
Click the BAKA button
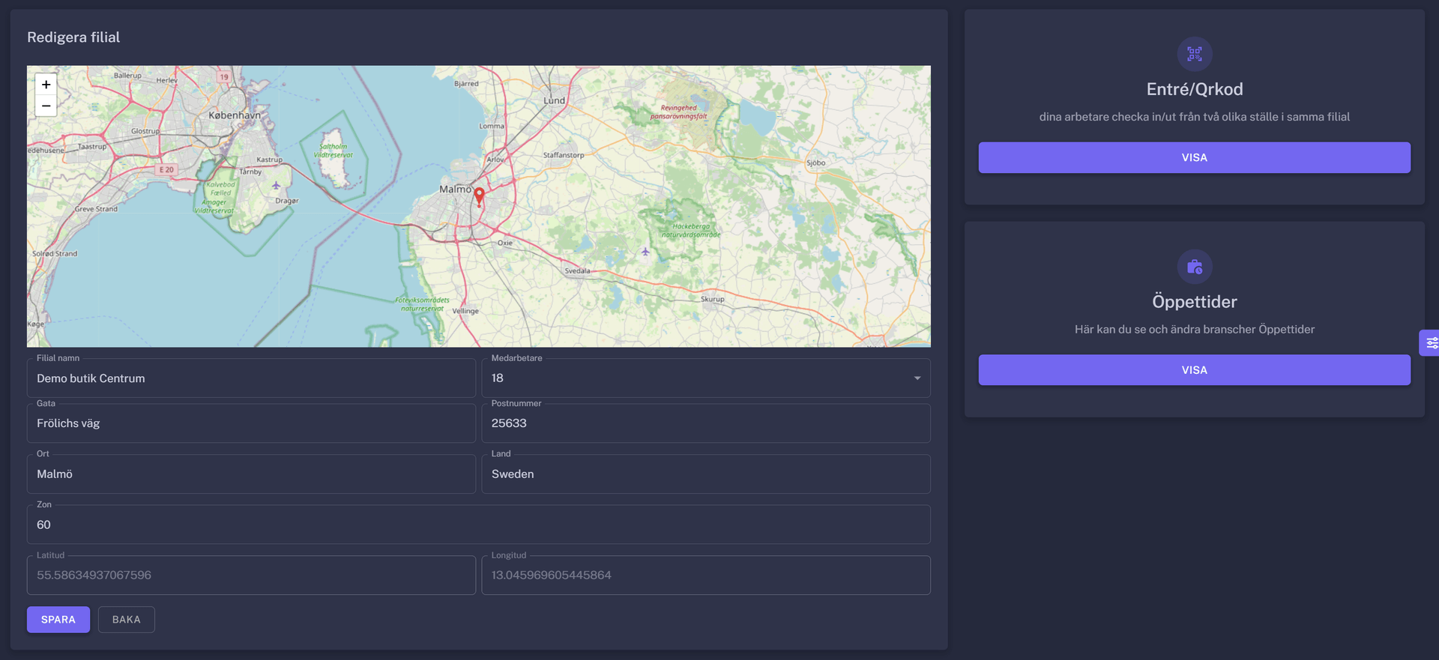pos(126,620)
